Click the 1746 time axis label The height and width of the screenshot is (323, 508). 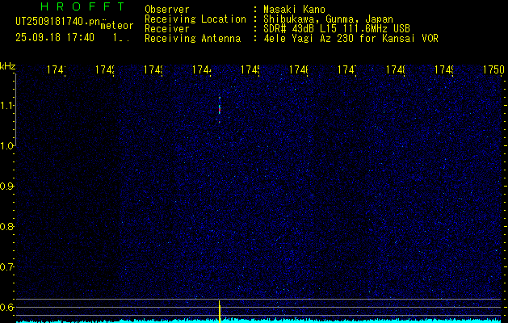coord(298,69)
